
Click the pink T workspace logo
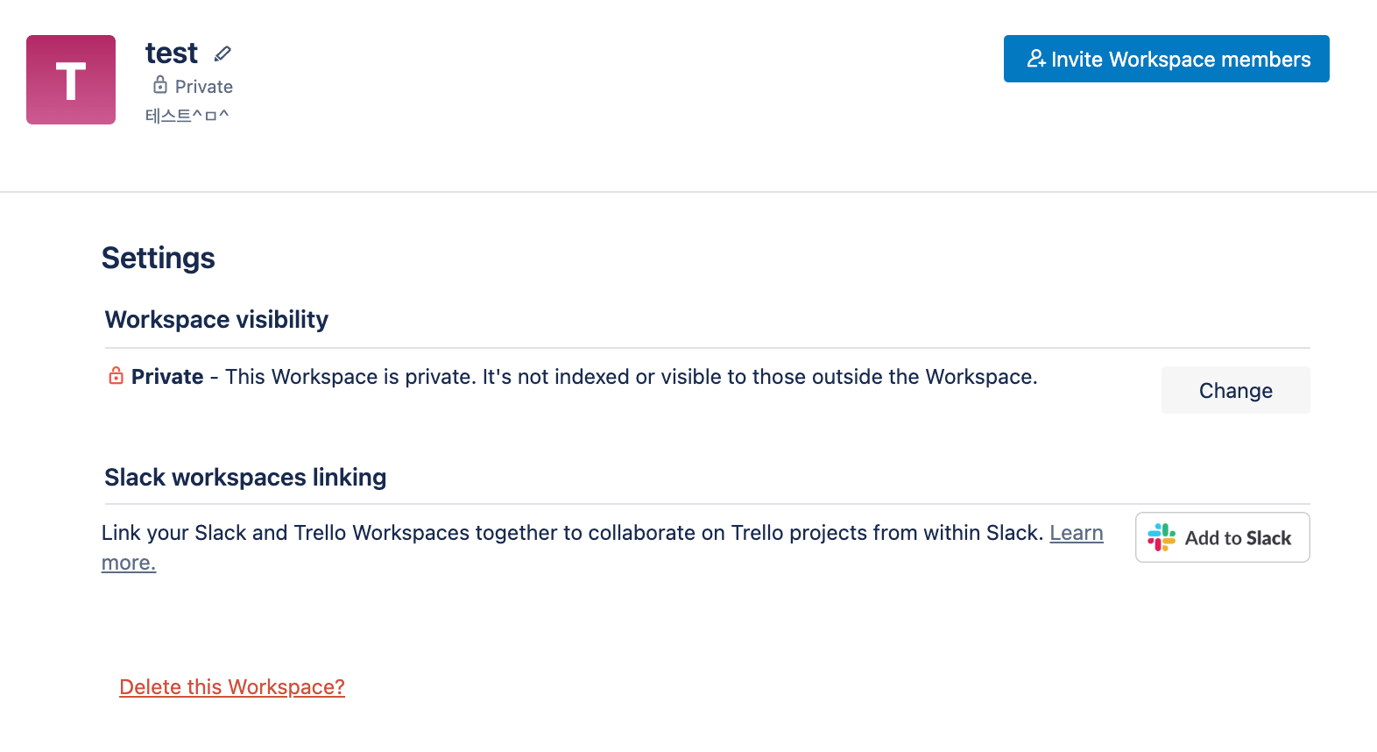coord(71,80)
